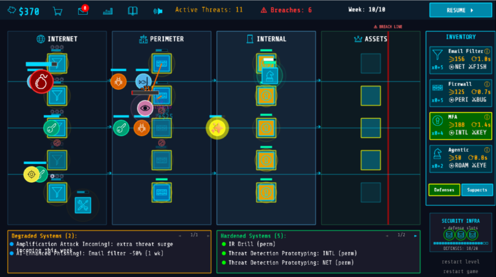Click the defenses 10/20 progress bar

(460, 243)
